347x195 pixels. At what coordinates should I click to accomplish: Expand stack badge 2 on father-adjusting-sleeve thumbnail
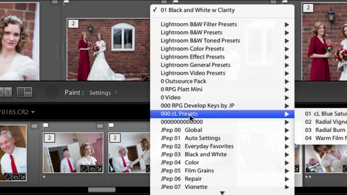(x=115, y=138)
